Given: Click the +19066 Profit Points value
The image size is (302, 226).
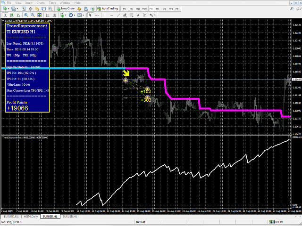Looking at the screenshot, I should point(17,108).
